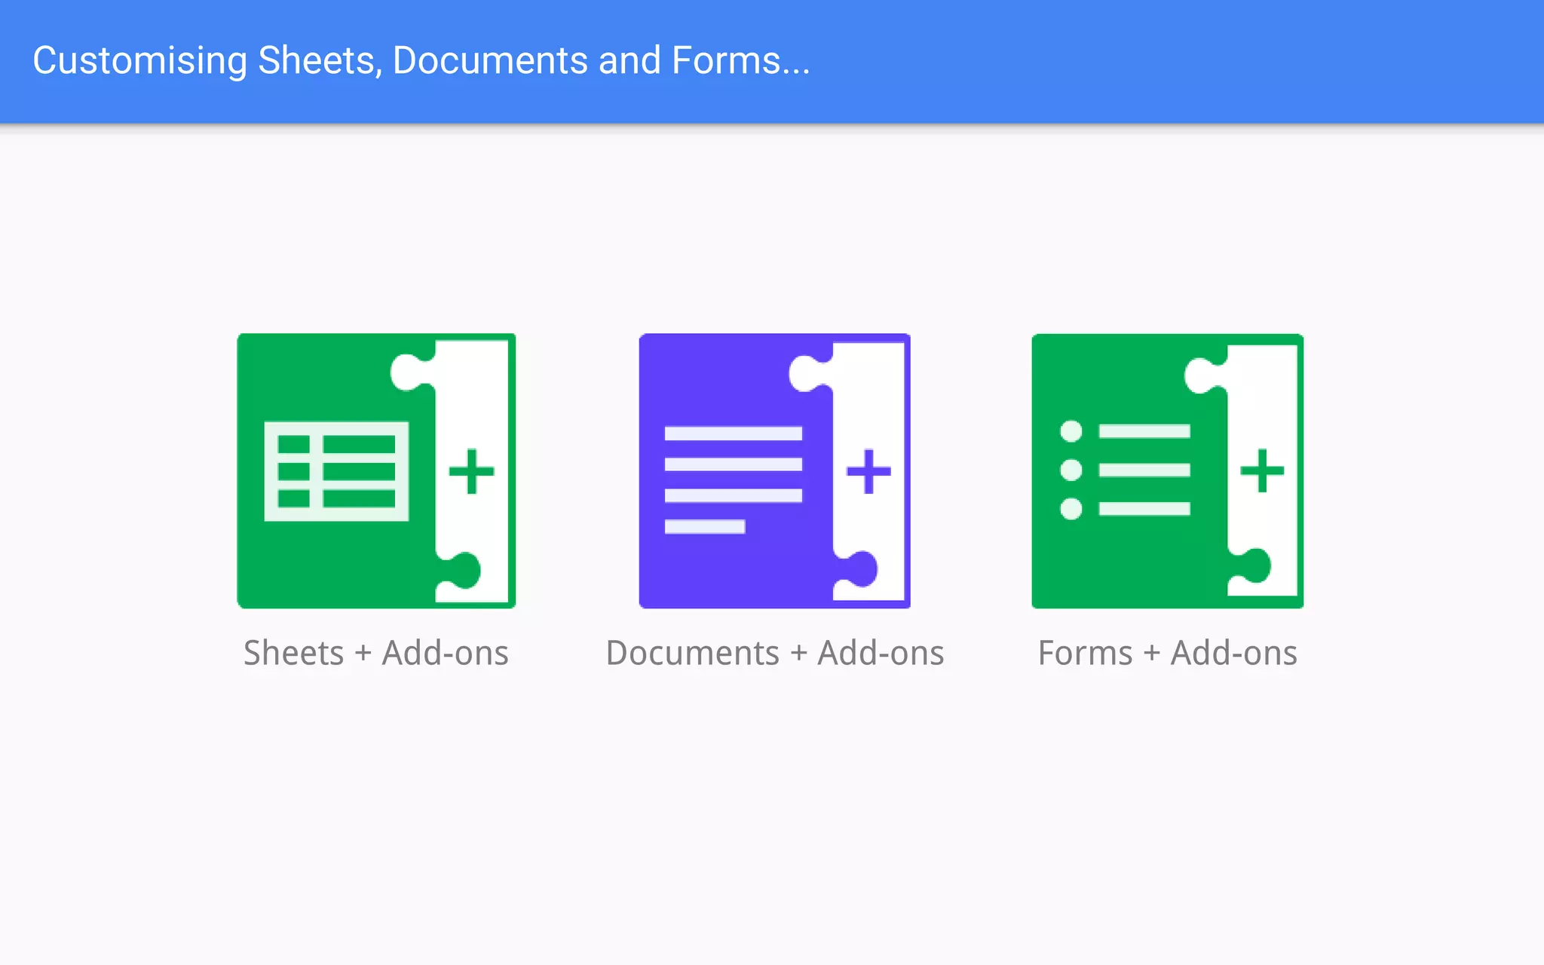Click the slide title "Customising Sheets, Documents and Forms..."
The height and width of the screenshot is (965, 1544).
click(x=421, y=60)
